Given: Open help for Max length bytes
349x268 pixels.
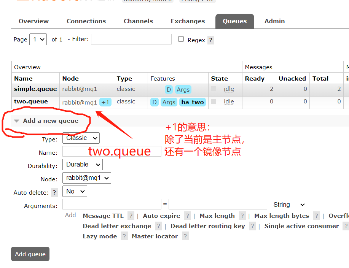Looking at the screenshot, I should pos(316,216).
